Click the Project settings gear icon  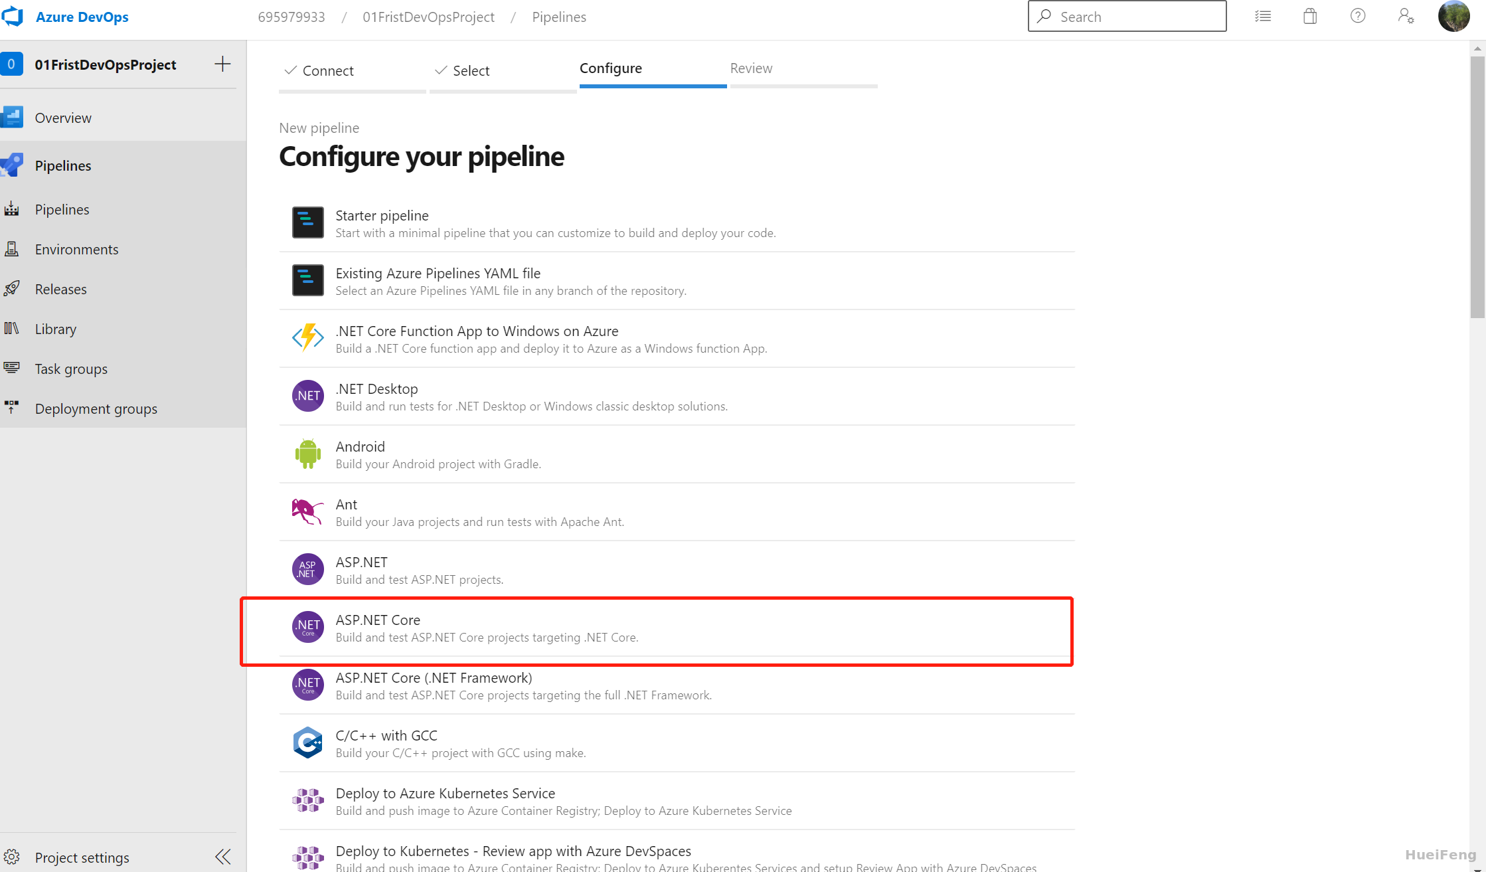12,857
